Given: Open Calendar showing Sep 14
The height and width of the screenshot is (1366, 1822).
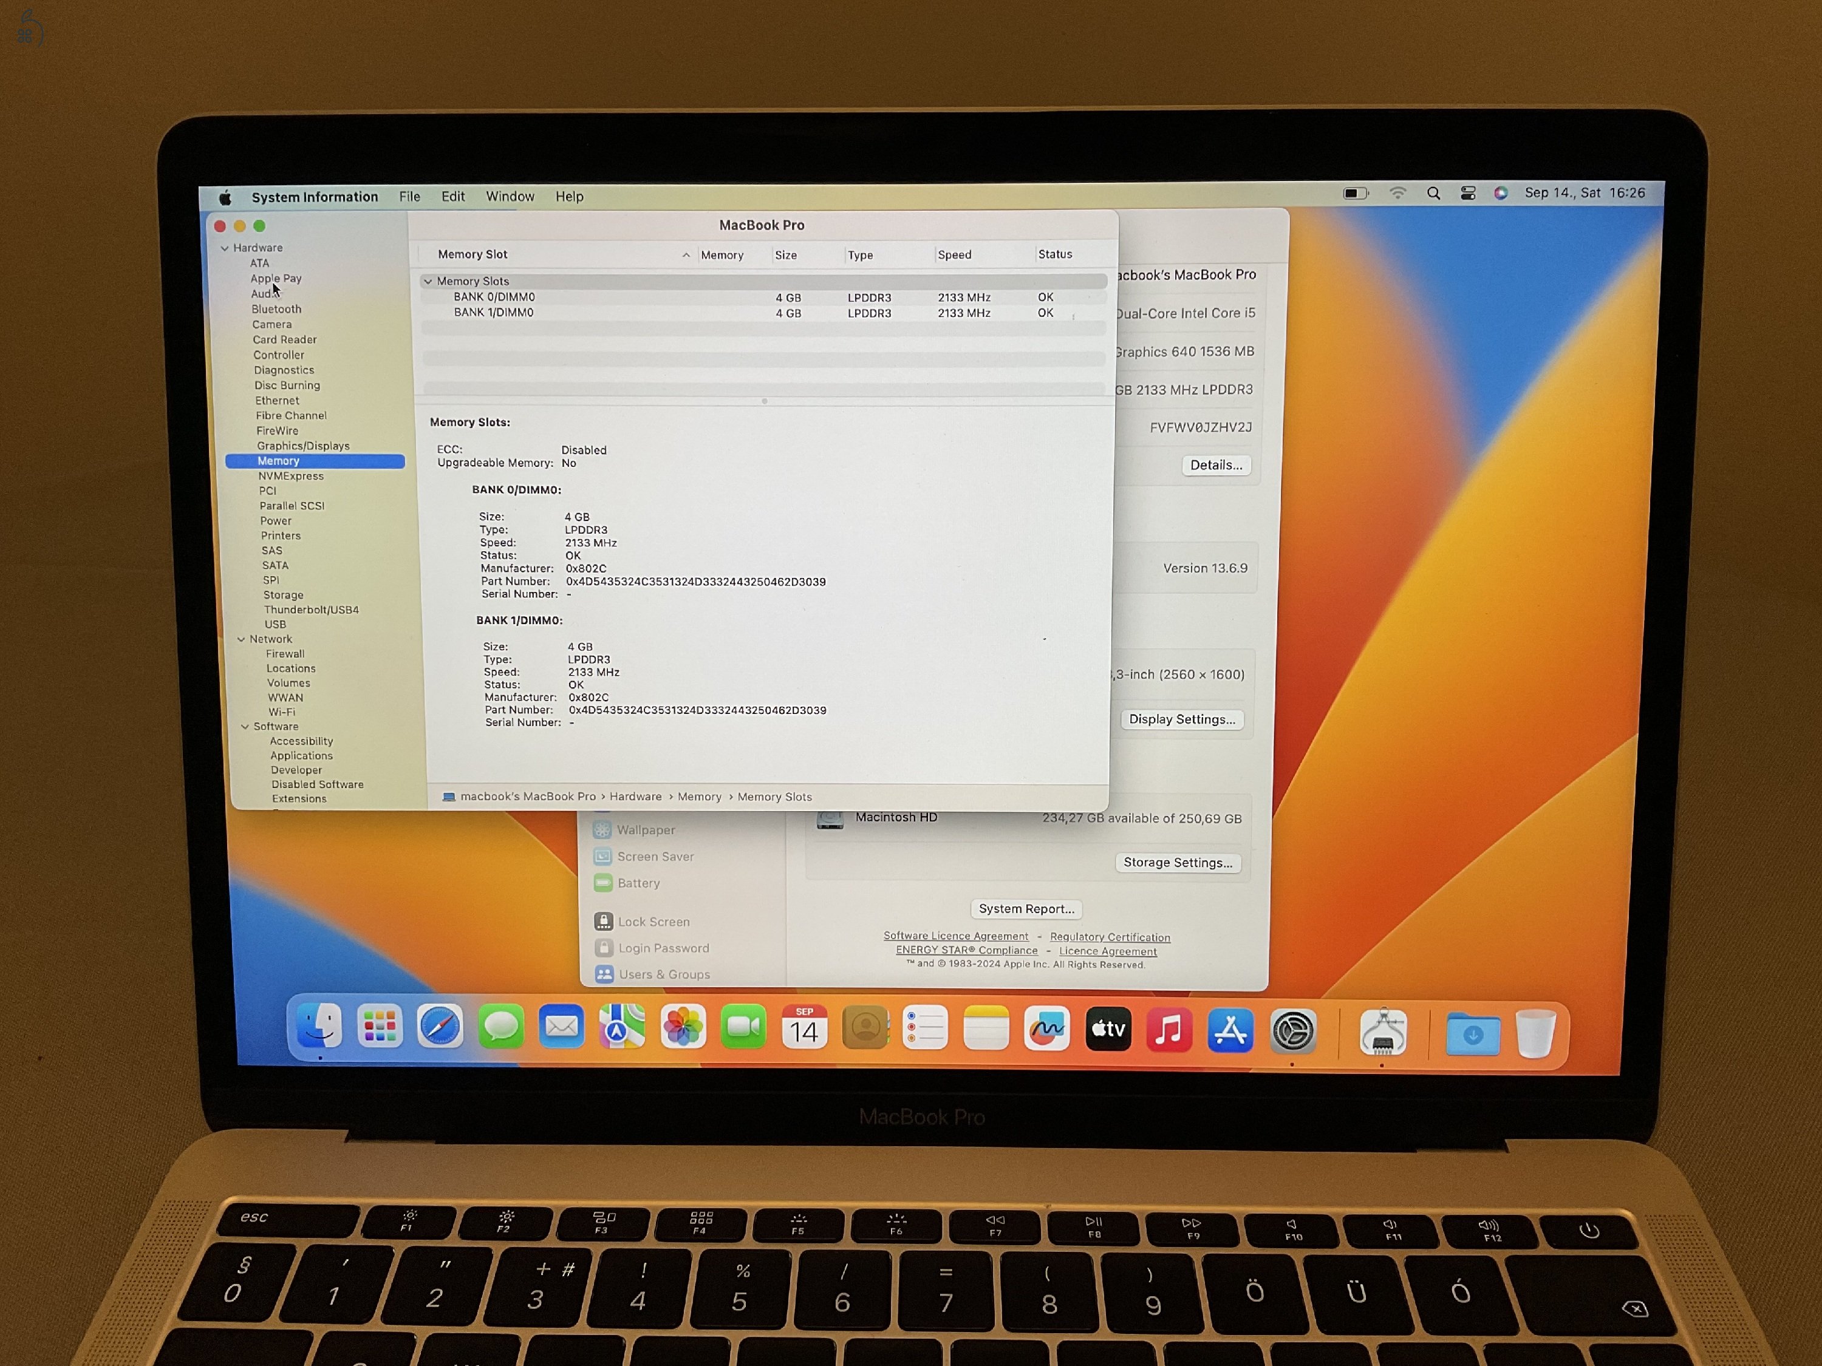Looking at the screenshot, I should (804, 1027).
